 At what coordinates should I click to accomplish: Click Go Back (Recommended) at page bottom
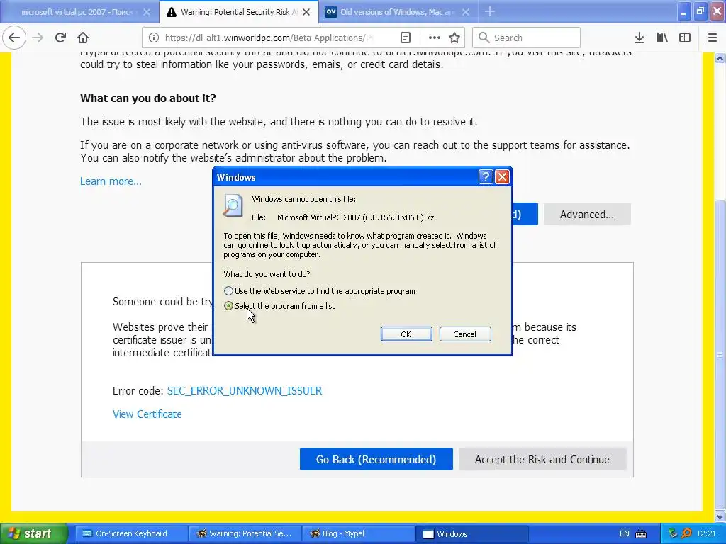[x=376, y=459]
